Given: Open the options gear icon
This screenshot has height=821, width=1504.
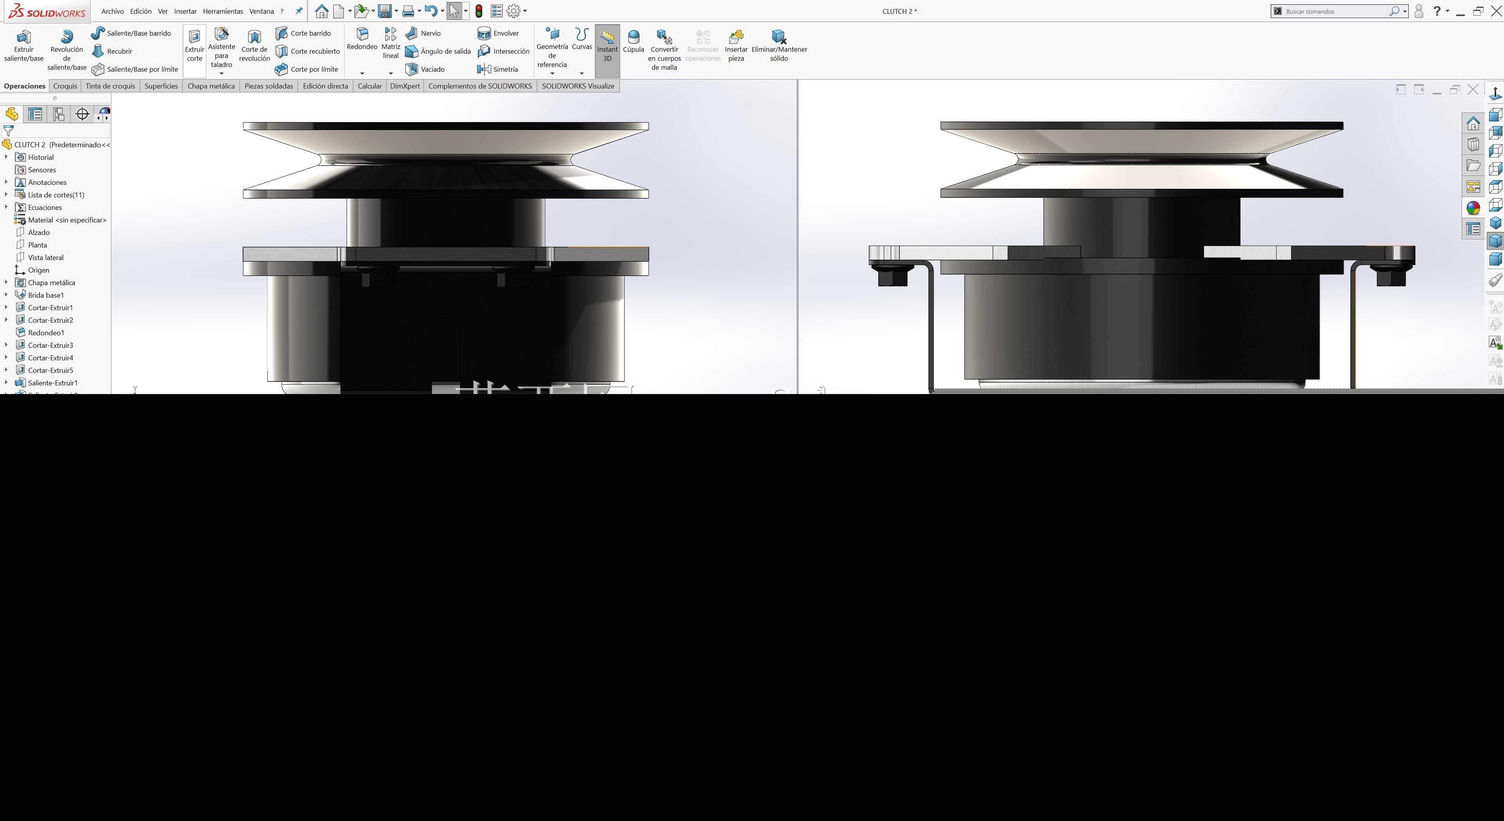Looking at the screenshot, I should 514,11.
